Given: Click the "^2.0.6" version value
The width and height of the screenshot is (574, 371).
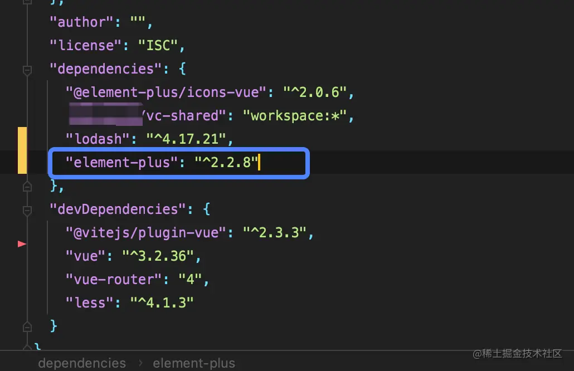Looking at the screenshot, I should click(x=315, y=92).
